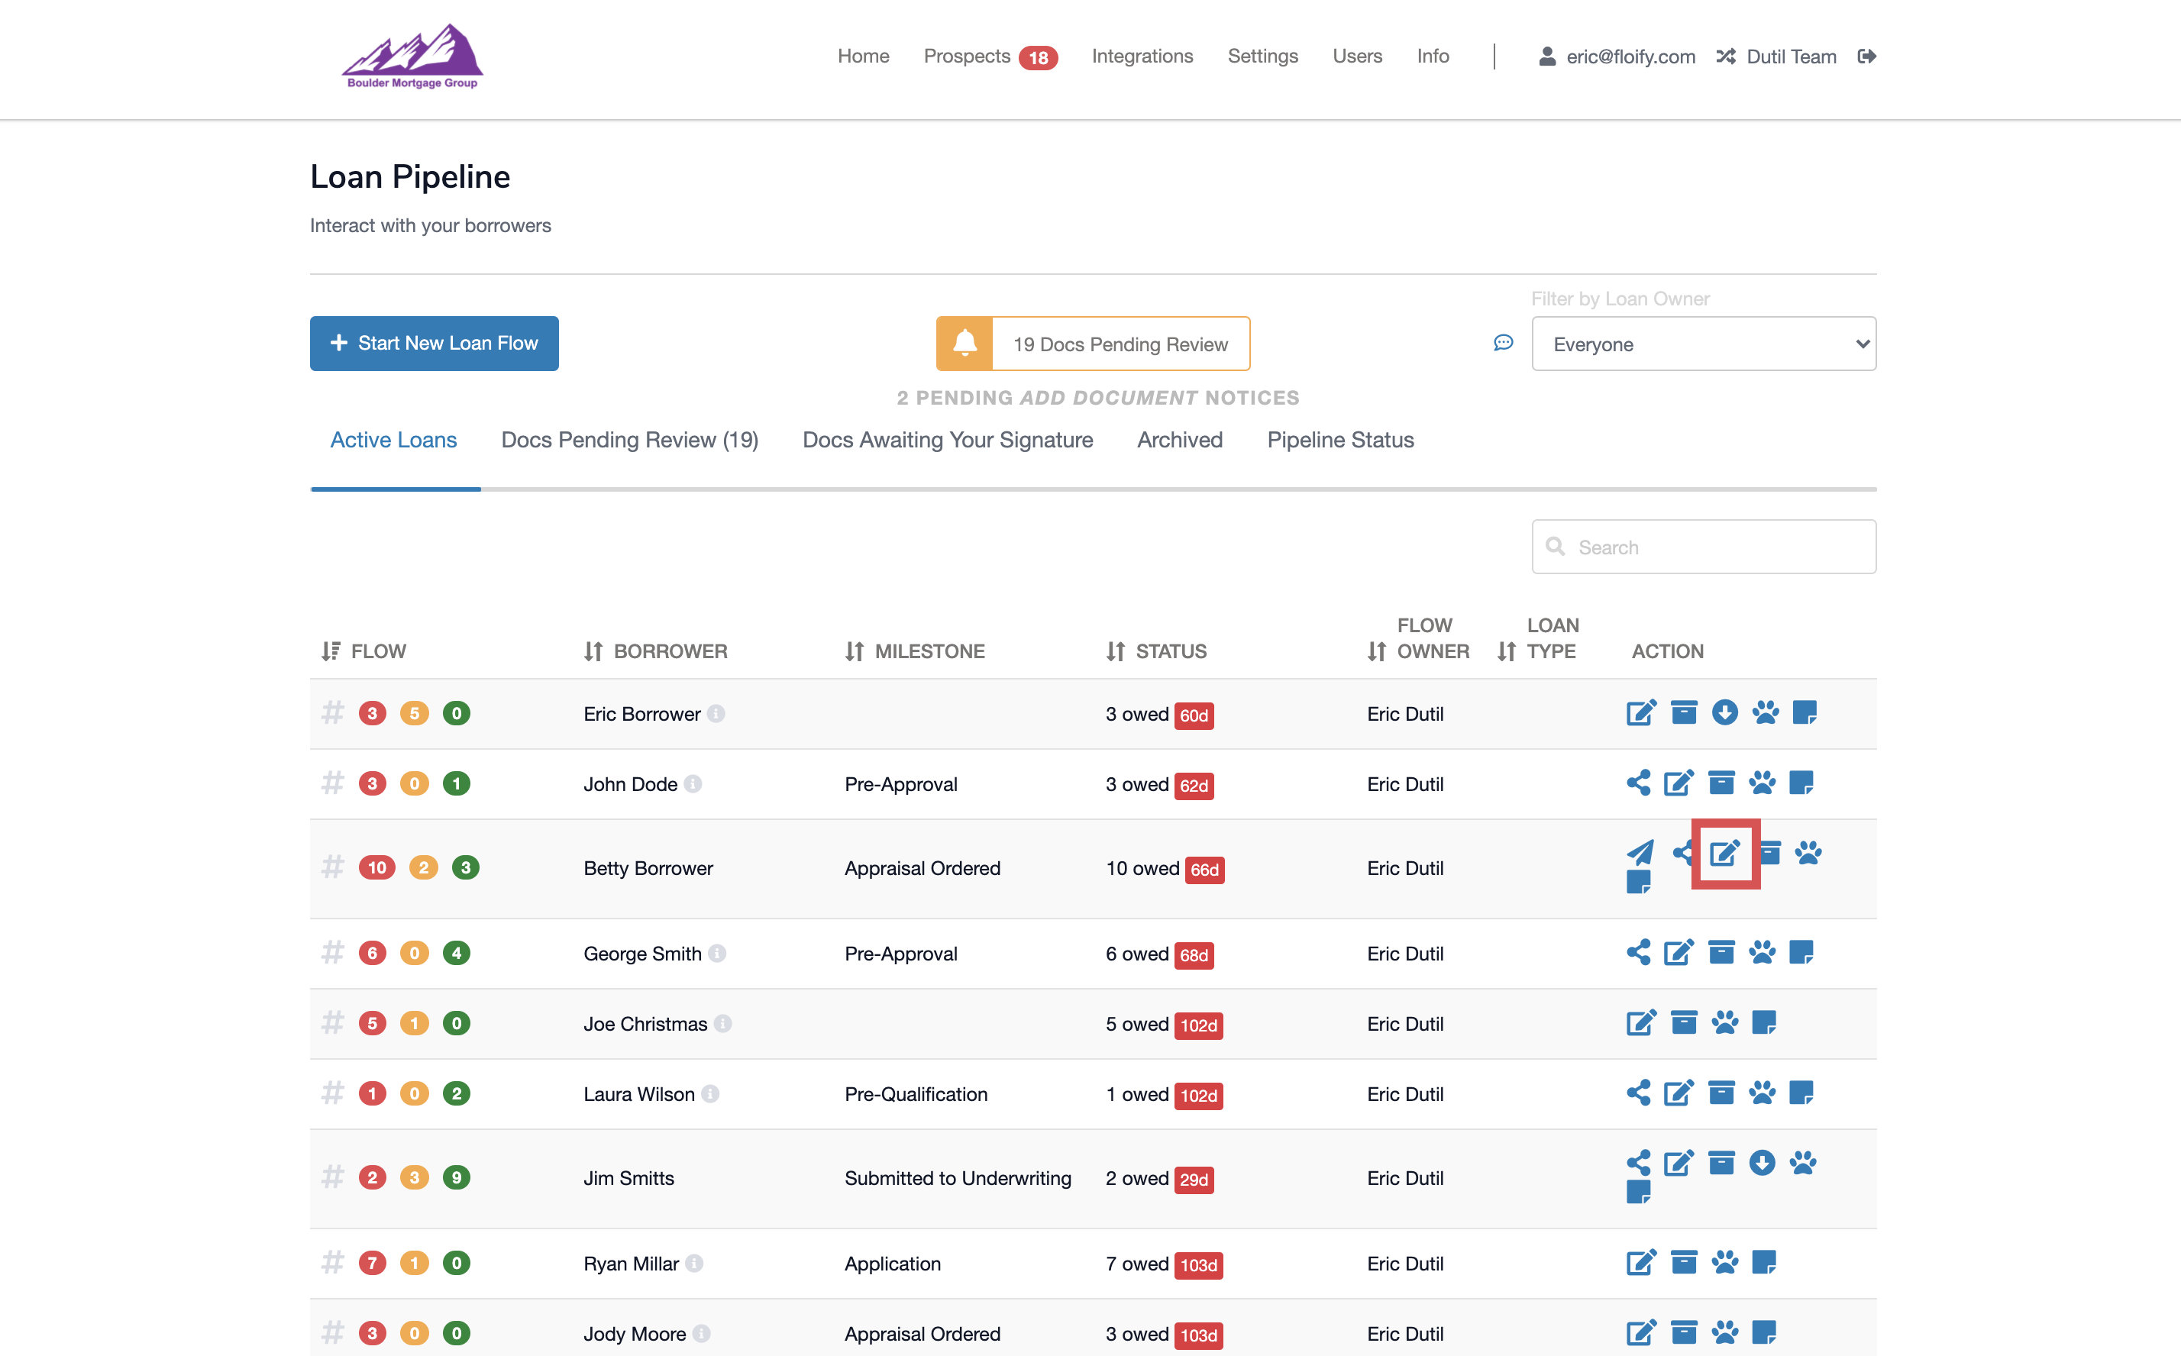The height and width of the screenshot is (1356, 2181).
Task: Open paw tracks icon for Joe Christmas
Action: tap(1724, 1022)
